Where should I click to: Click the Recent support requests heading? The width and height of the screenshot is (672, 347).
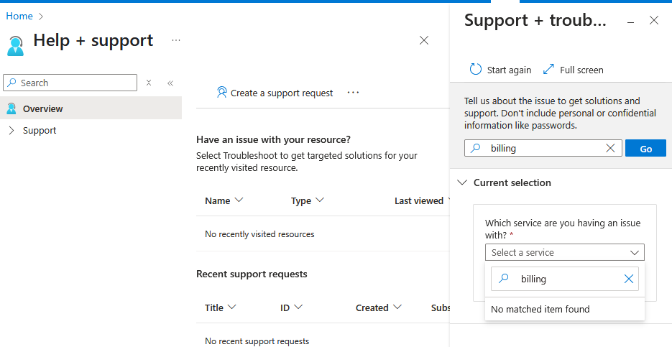[252, 274]
